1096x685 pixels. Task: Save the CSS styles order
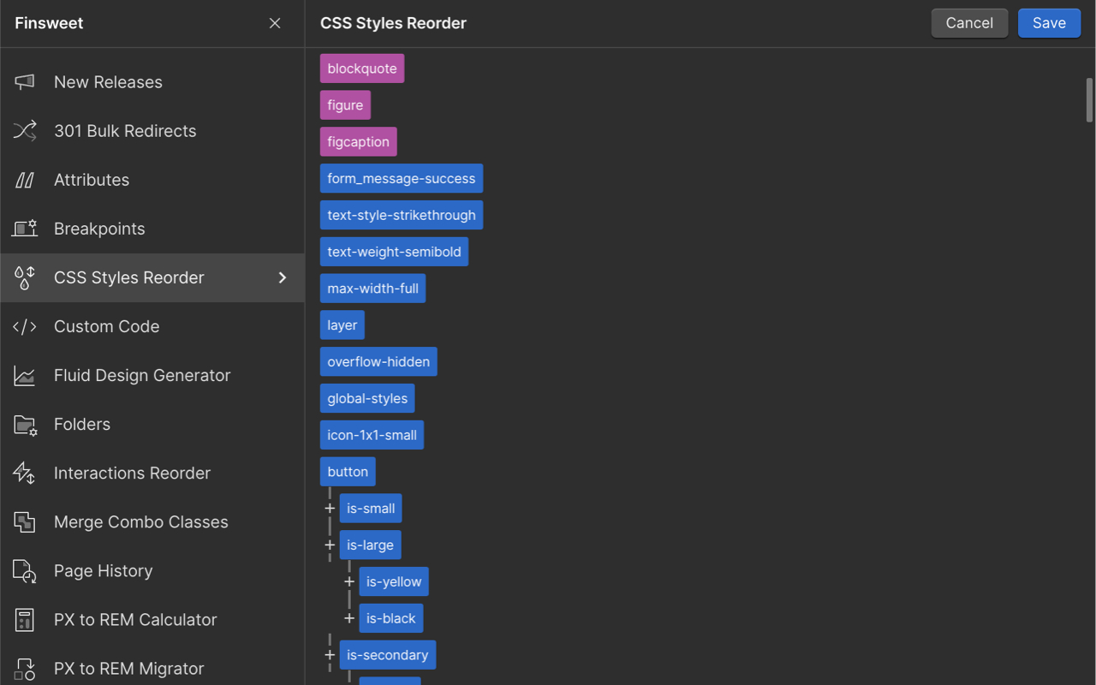1049,23
